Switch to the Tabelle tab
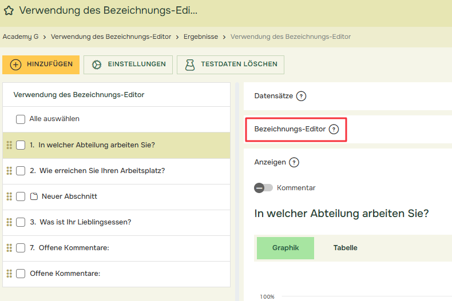This screenshot has height=301, width=452. click(x=345, y=248)
